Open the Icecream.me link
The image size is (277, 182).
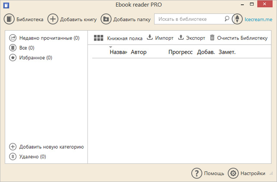(x=258, y=19)
